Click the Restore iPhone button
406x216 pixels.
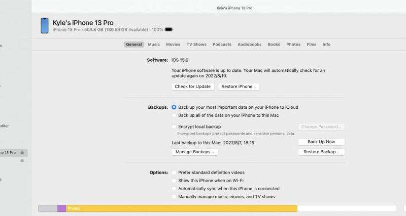coord(239,87)
